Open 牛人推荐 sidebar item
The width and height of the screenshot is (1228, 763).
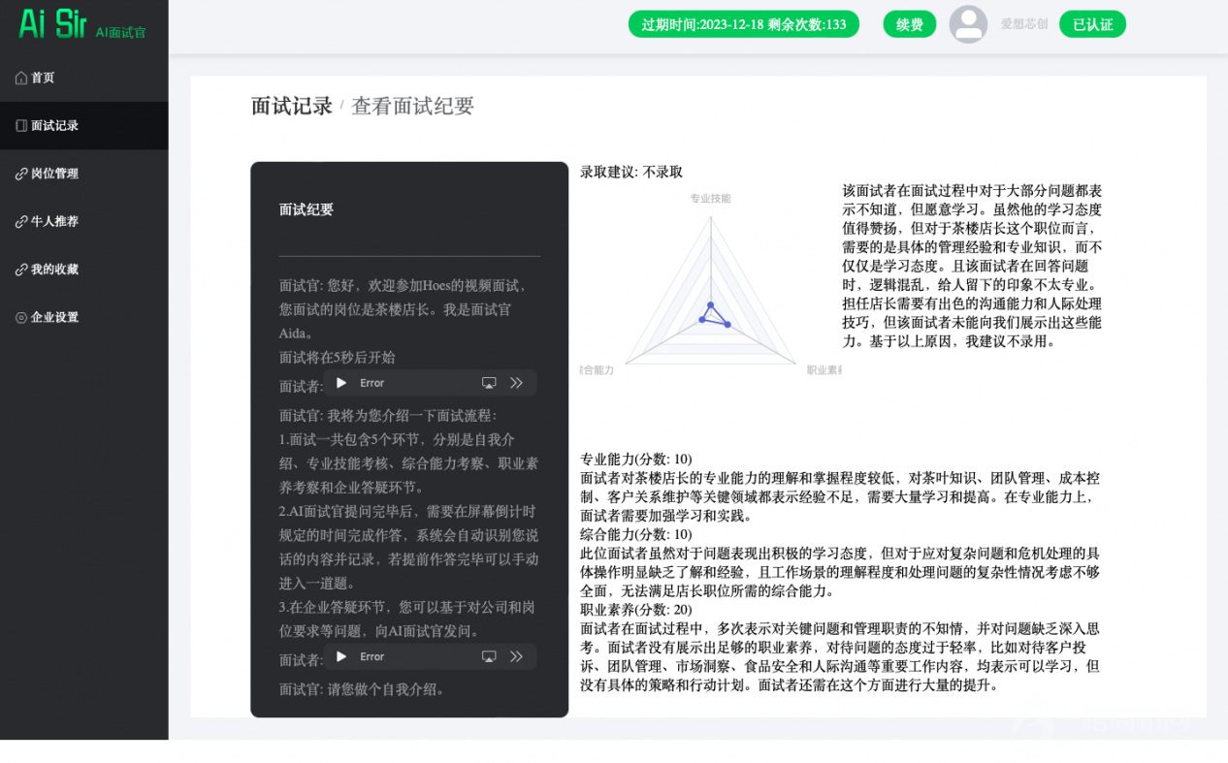[x=53, y=221]
